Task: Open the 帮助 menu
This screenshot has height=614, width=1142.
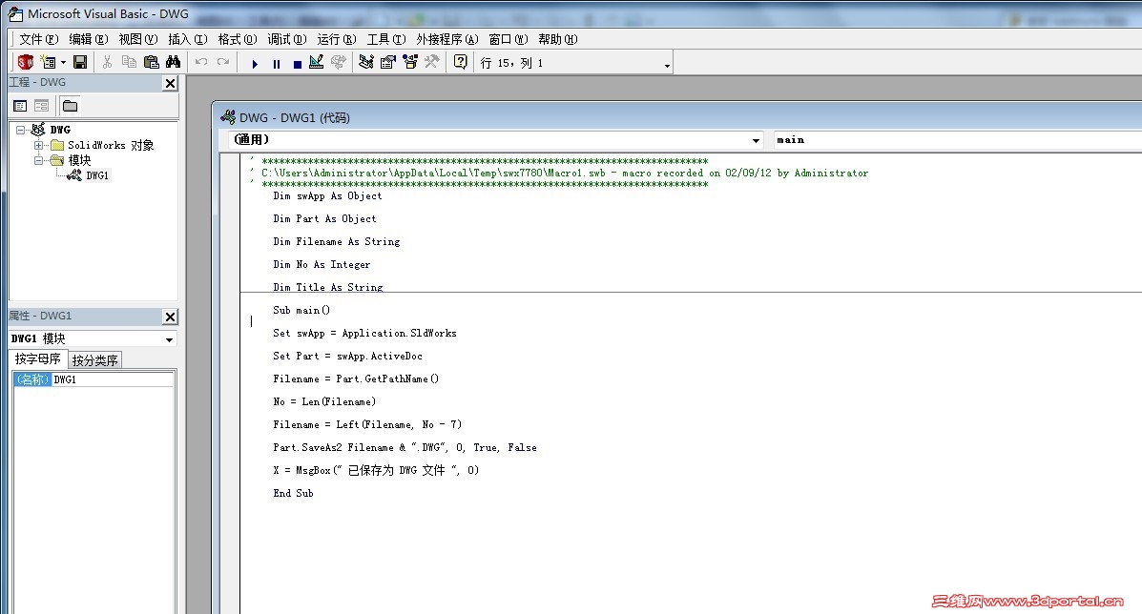Action: (x=557, y=39)
